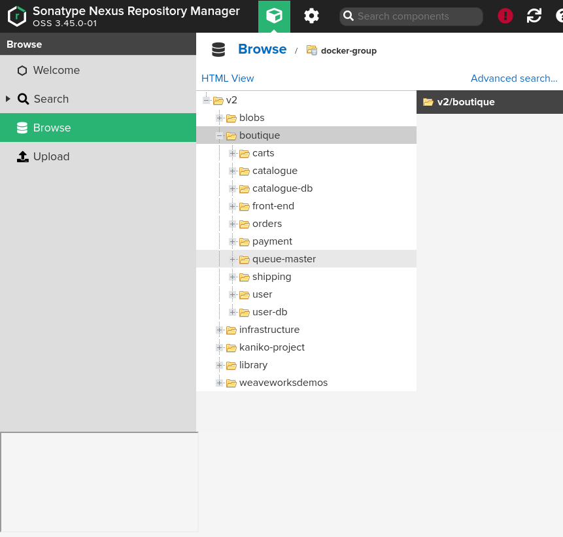Screen dimensions: 563x537
Task: Click the Nexus hexagon logo
Action: pos(17,16)
